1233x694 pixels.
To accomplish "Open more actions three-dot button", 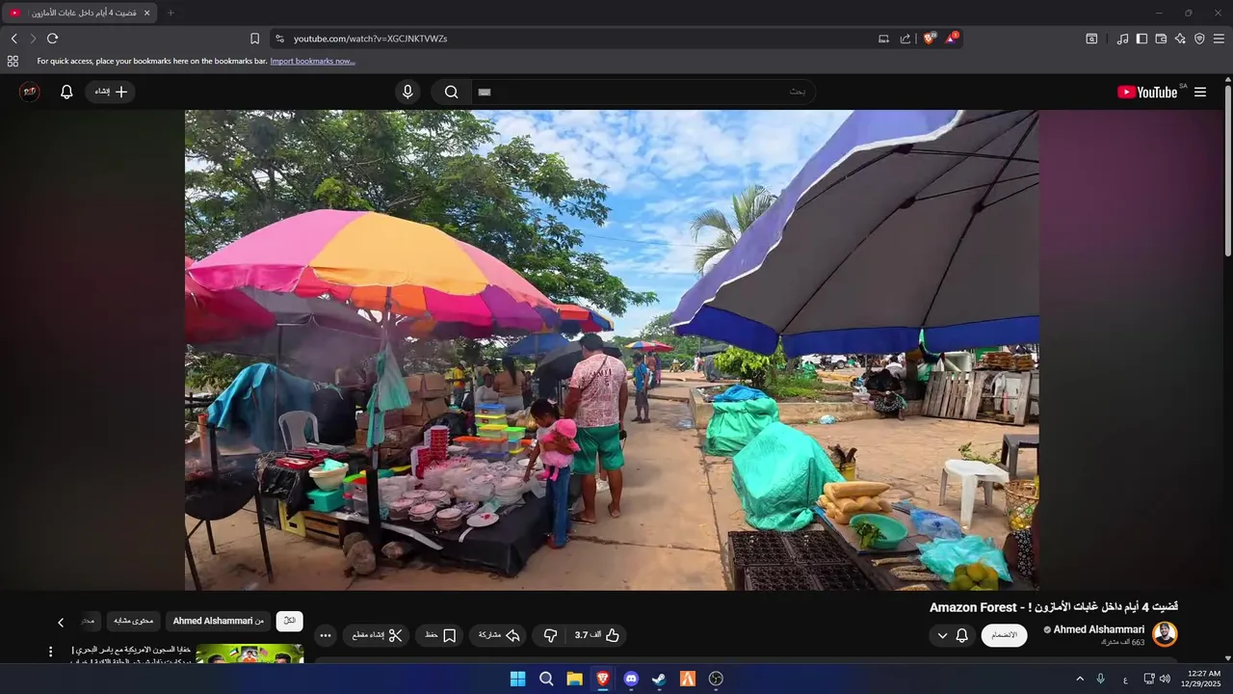I will [x=326, y=635].
